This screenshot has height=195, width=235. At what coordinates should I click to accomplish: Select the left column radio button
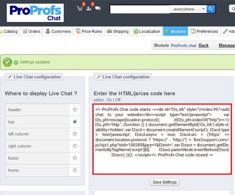point(75,134)
